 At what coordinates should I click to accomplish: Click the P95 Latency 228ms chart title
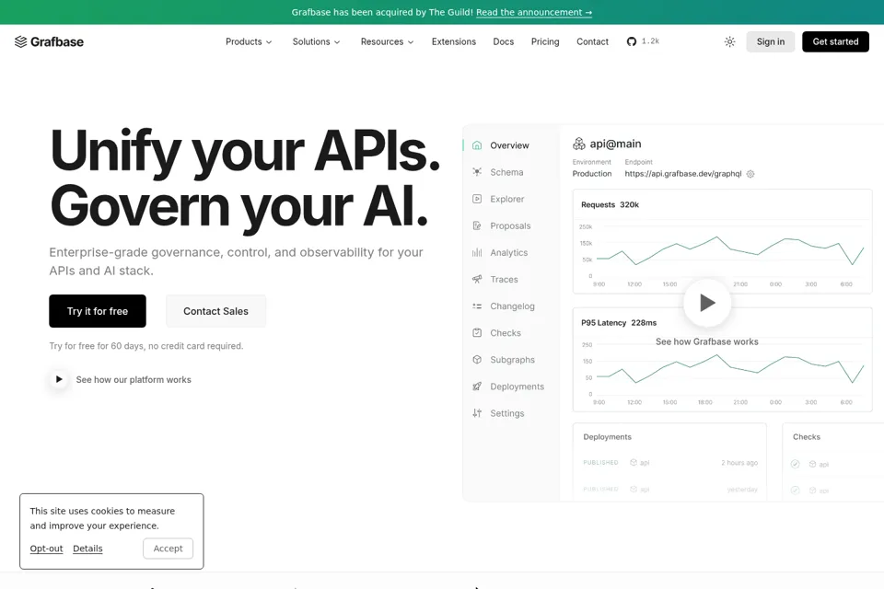[619, 323]
